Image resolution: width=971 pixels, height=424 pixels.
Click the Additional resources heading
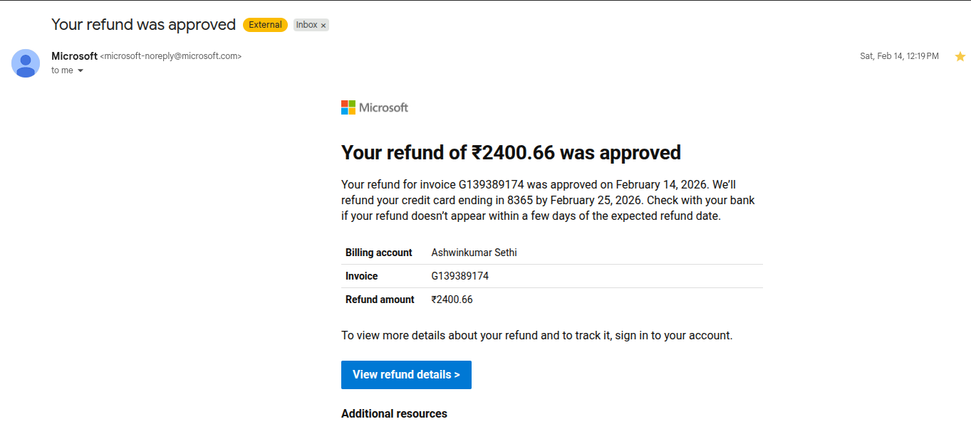click(x=394, y=414)
